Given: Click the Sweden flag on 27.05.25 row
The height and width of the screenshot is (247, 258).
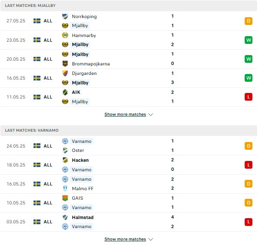Looking at the screenshot, I should point(37,21).
